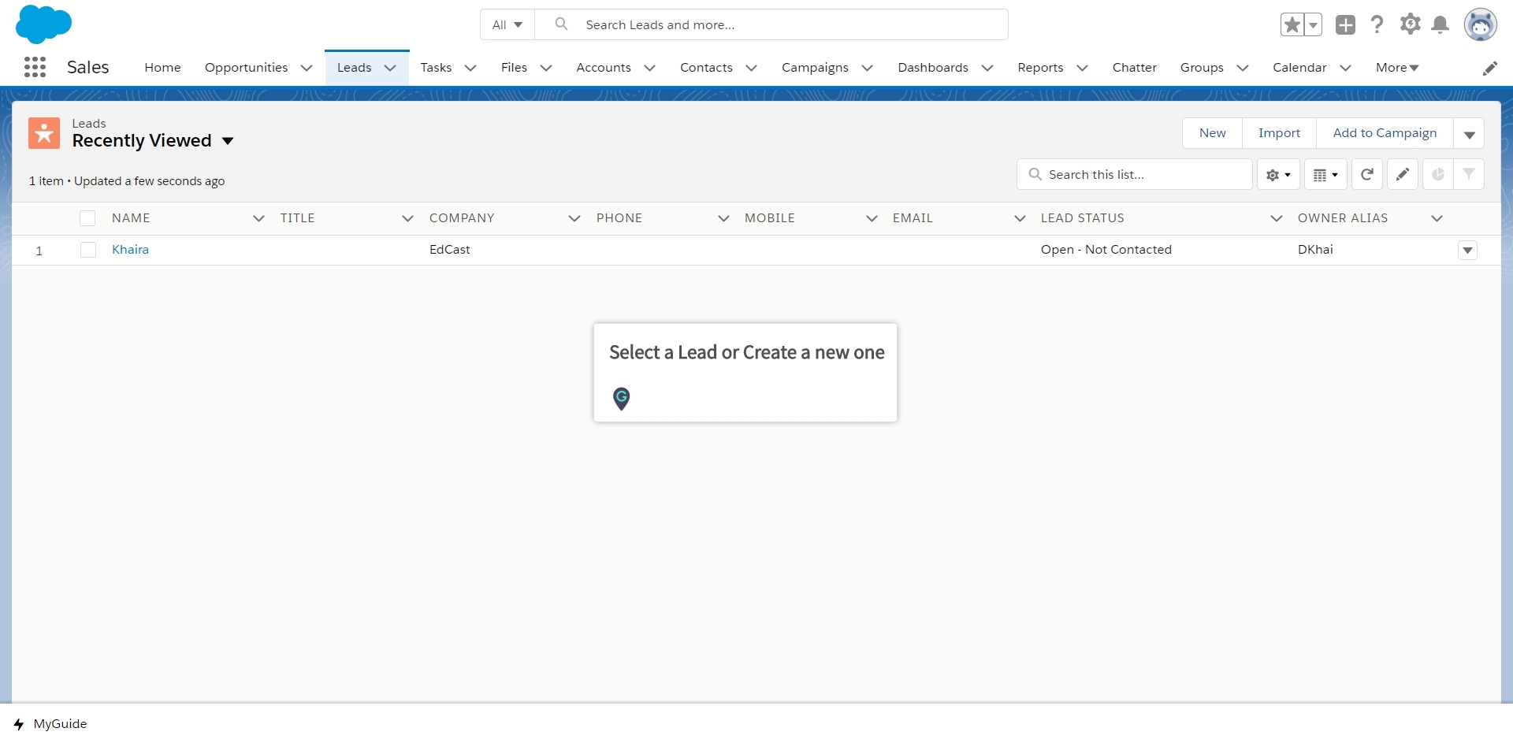Open the Recently Viewed list view dropdown
Screen dimensions: 1513x743
click(x=228, y=141)
